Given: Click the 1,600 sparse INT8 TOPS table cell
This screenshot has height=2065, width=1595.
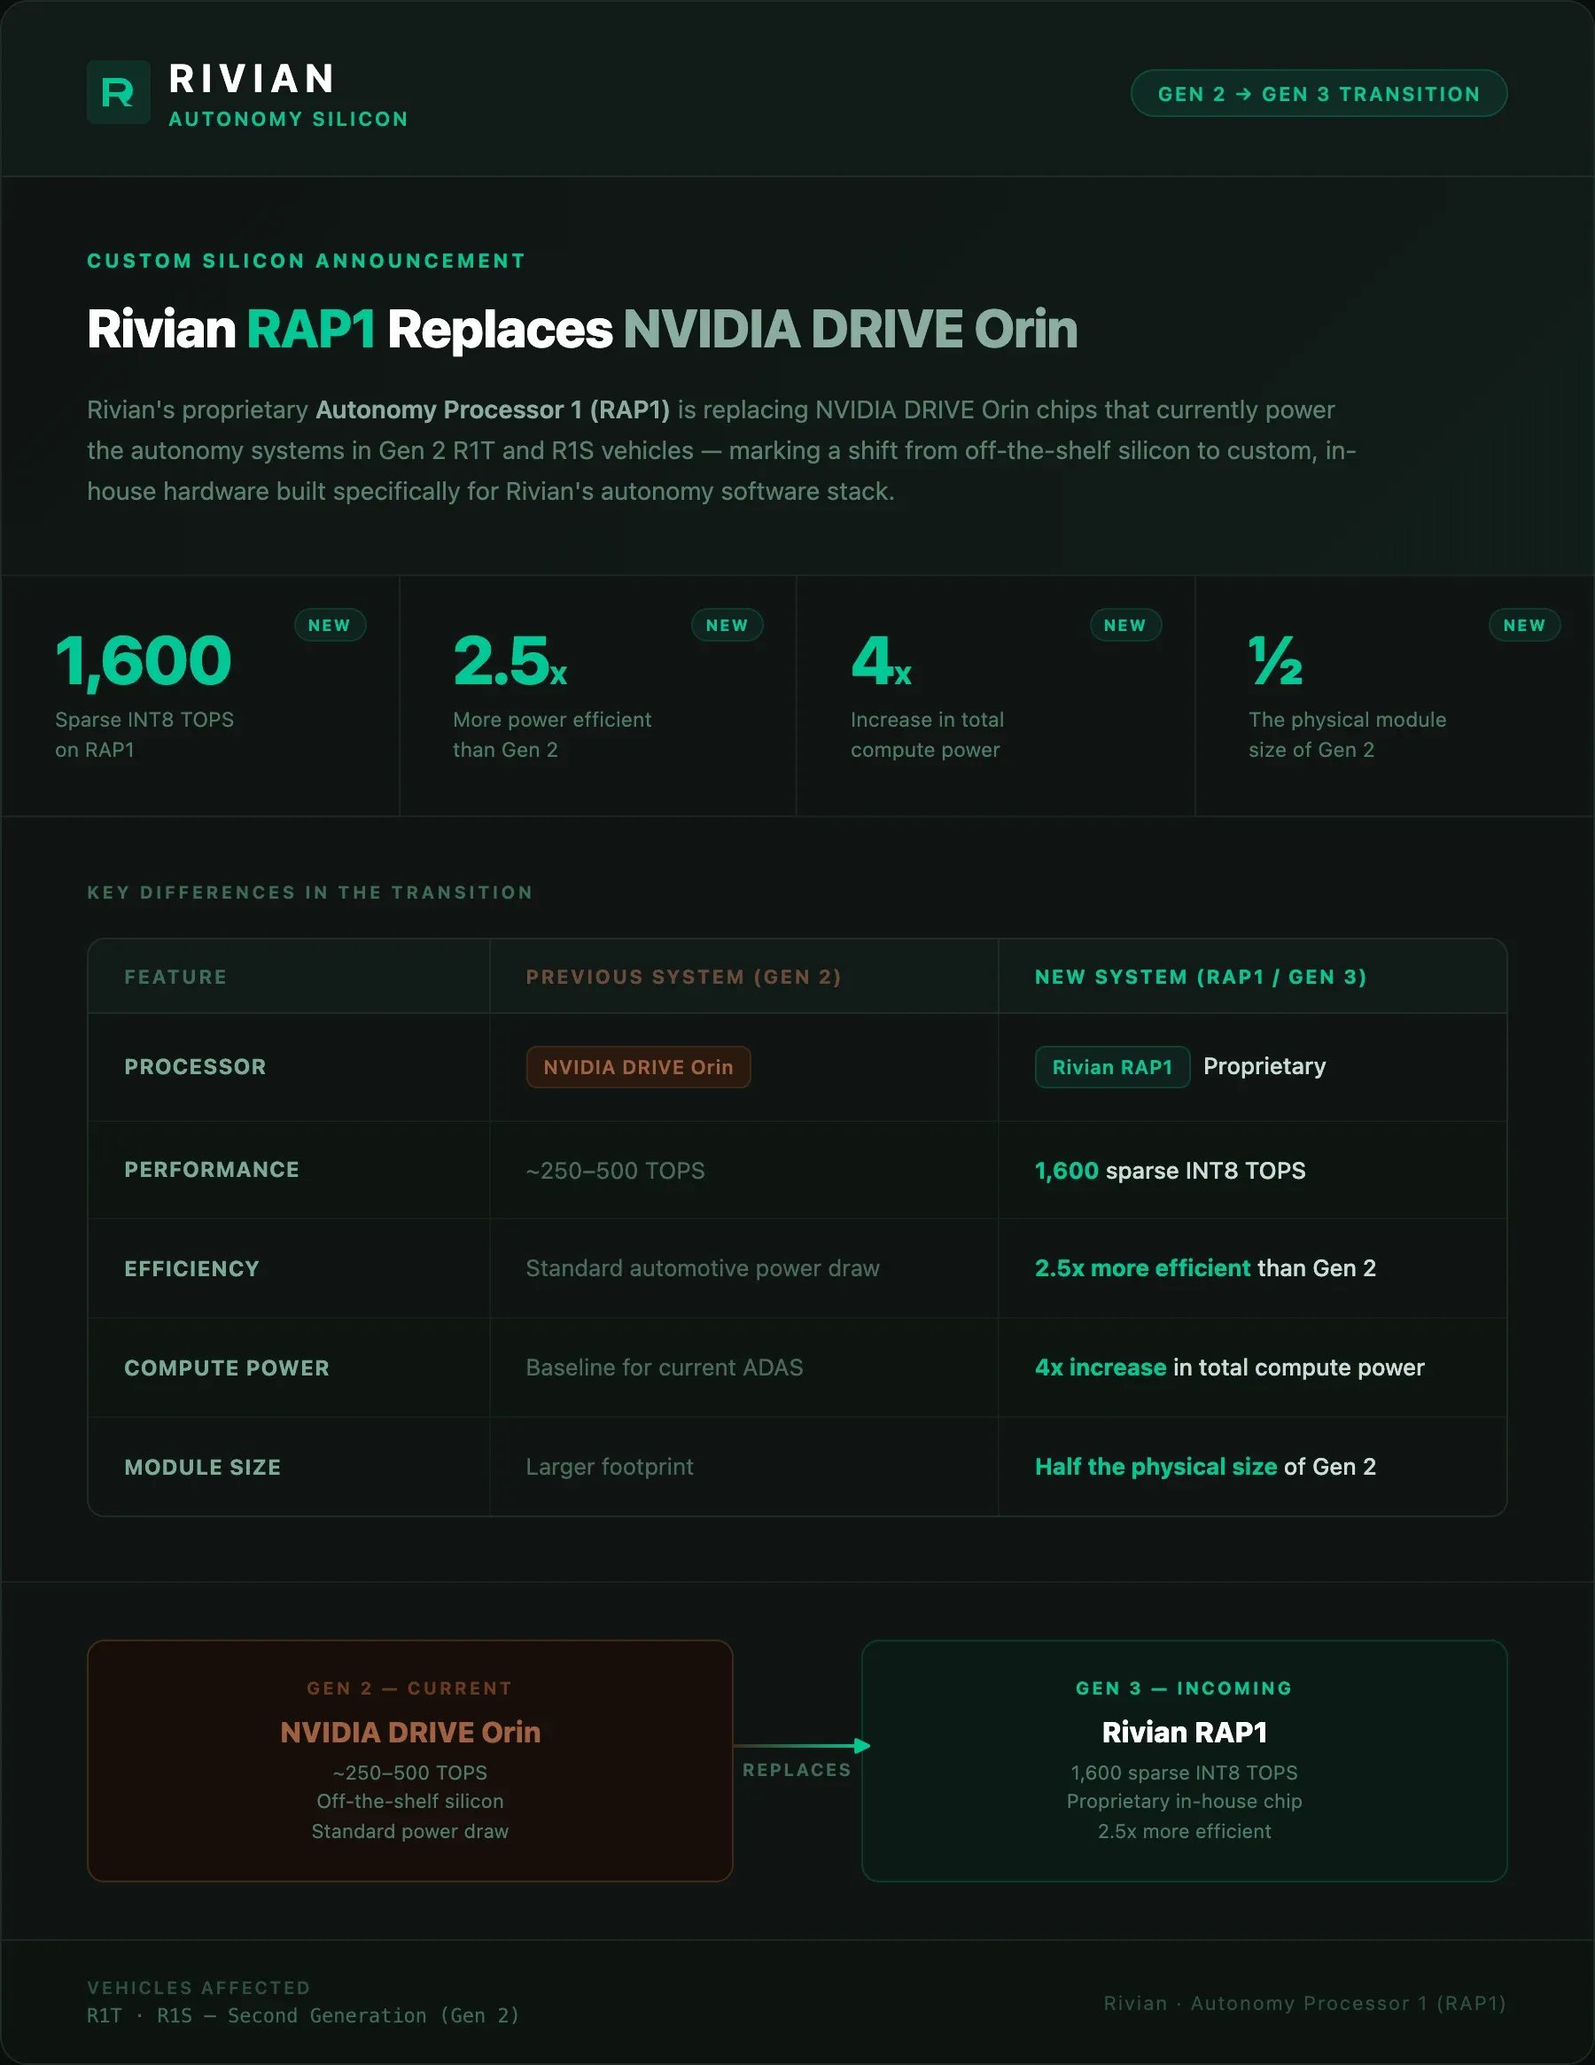Looking at the screenshot, I should click(1170, 1171).
